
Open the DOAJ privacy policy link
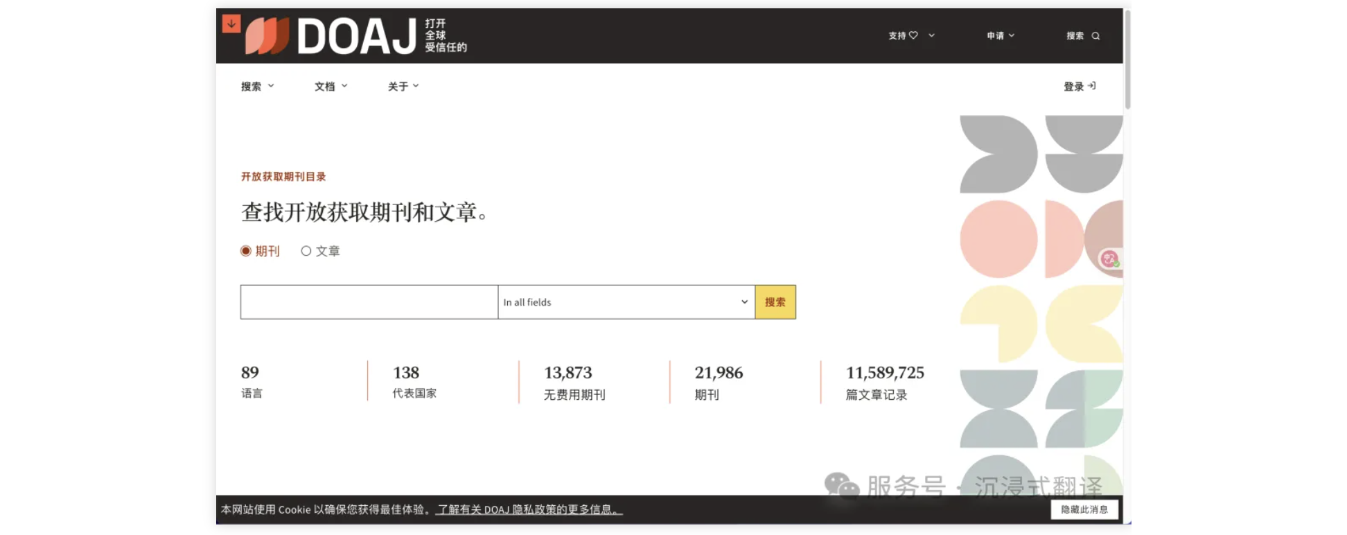(x=529, y=509)
